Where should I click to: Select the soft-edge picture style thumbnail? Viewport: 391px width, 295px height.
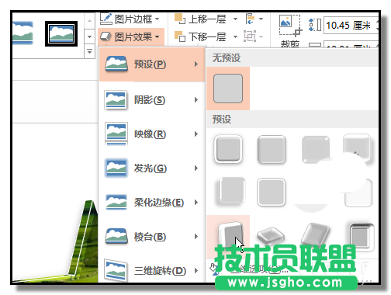click(x=22, y=33)
